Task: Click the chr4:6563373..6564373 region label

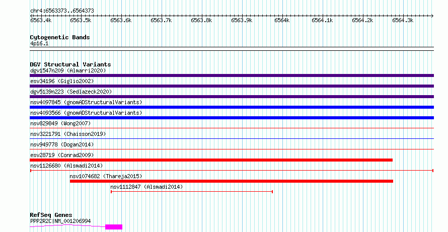Action: pyautogui.click(x=62, y=11)
